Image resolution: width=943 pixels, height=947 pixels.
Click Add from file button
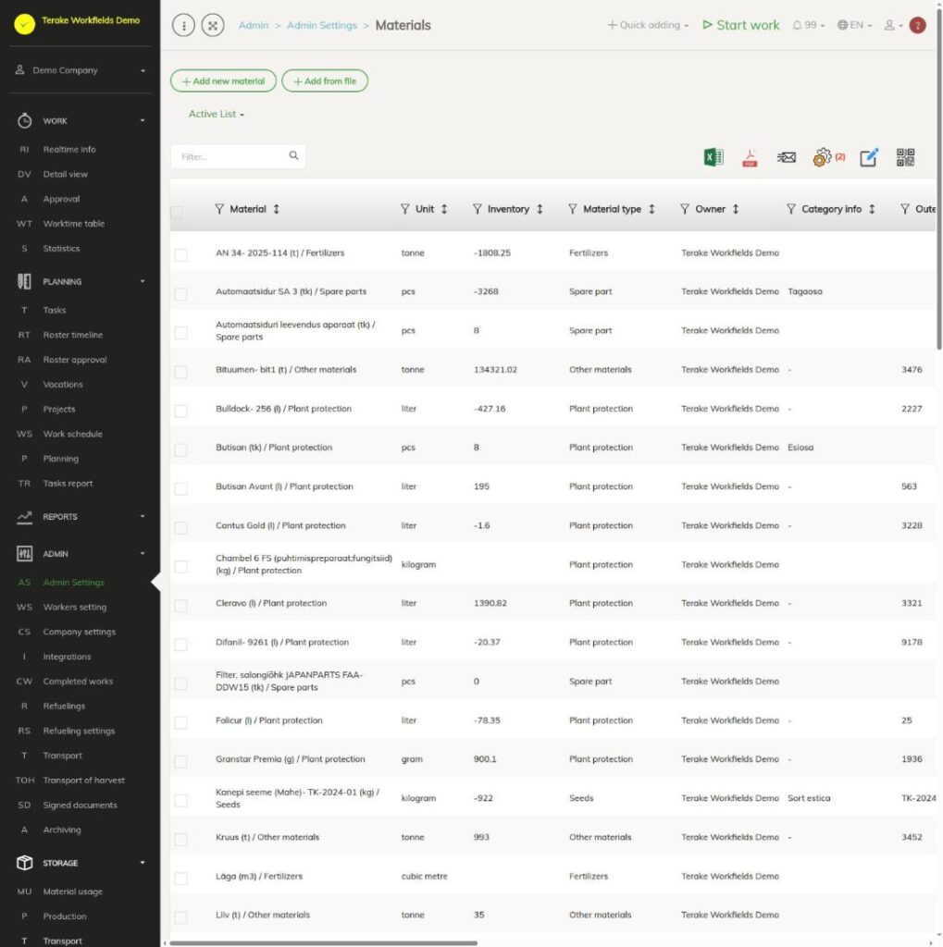pyautogui.click(x=325, y=81)
